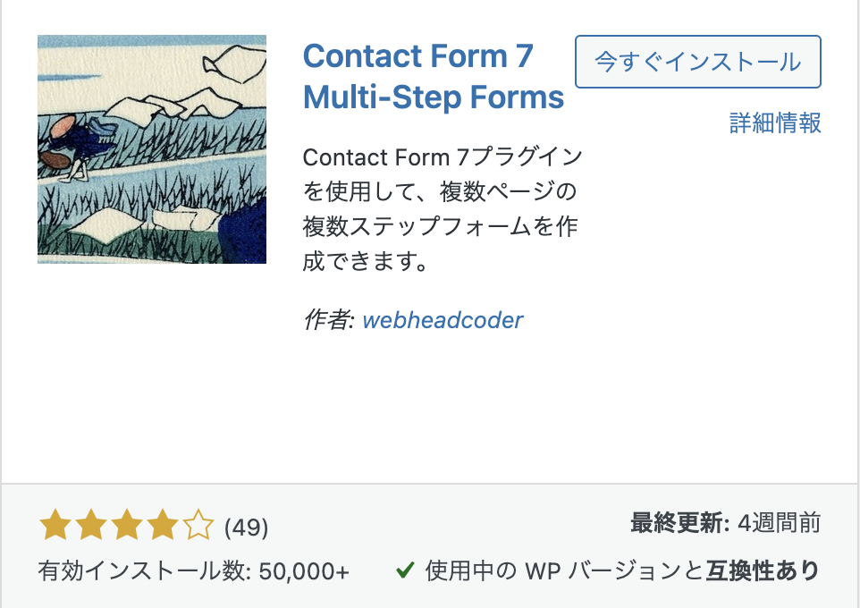The height and width of the screenshot is (608, 860).
Task: Open the 詳細情報 link
Action: pyautogui.click(x=775, y=123)
